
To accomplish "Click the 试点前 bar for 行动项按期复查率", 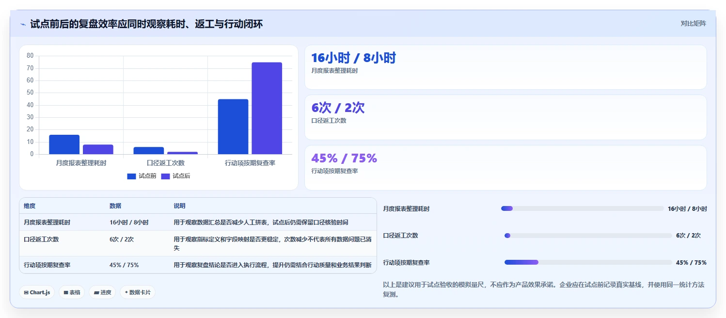I will (x=233, y=127).
